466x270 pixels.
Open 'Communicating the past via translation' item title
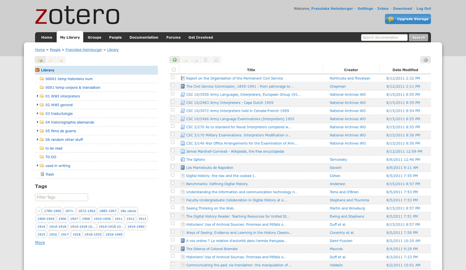[238, 265]
